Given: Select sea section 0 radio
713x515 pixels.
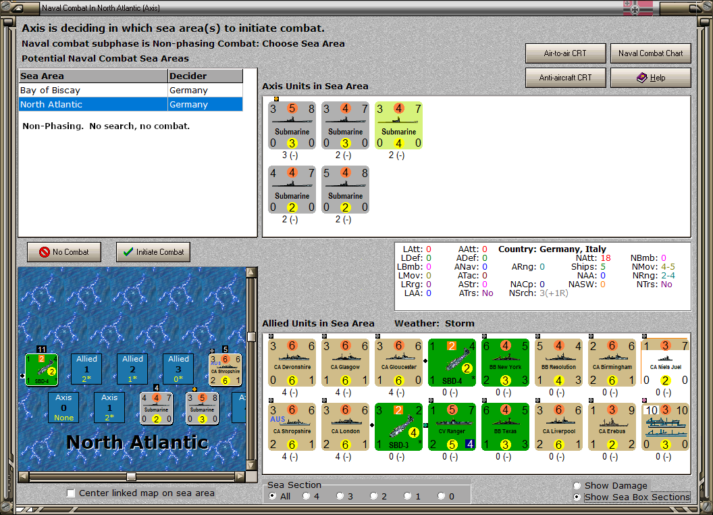Looking at the screenshot, I should (441, 496).
